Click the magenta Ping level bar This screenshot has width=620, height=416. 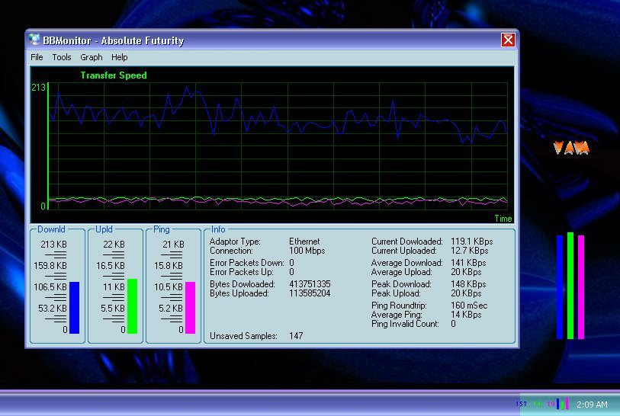[x=190, y=308]
